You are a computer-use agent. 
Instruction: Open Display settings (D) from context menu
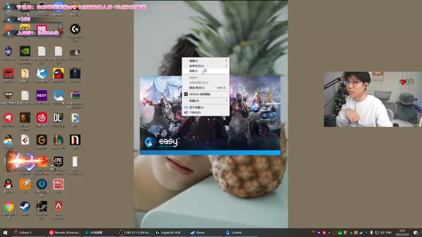tap(206, 107)
